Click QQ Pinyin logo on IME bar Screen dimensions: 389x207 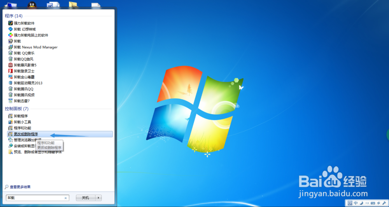[350, 203]
